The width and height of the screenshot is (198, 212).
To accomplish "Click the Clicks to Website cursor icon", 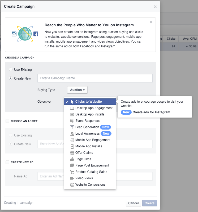I will click(x=72, y=102).
